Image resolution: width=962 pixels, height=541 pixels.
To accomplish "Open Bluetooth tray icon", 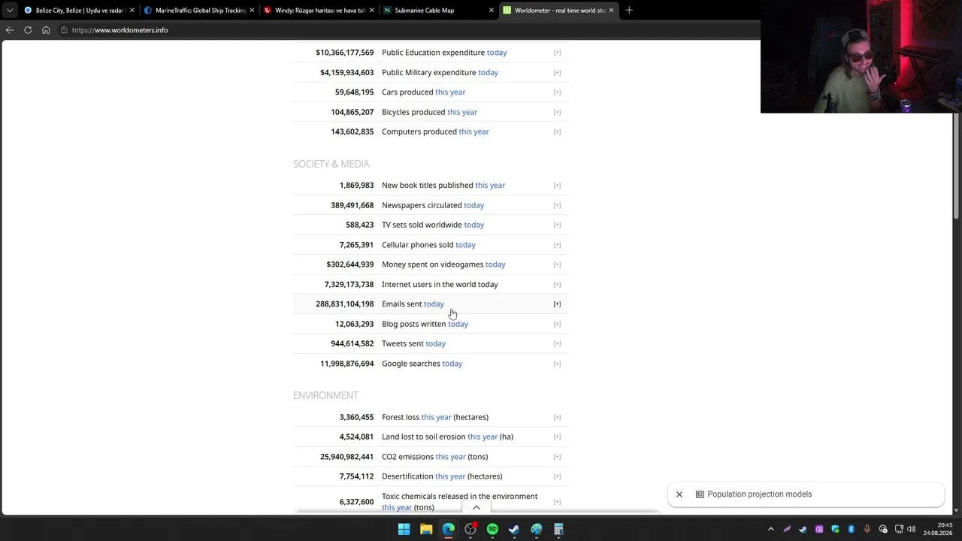I will 851,530.
